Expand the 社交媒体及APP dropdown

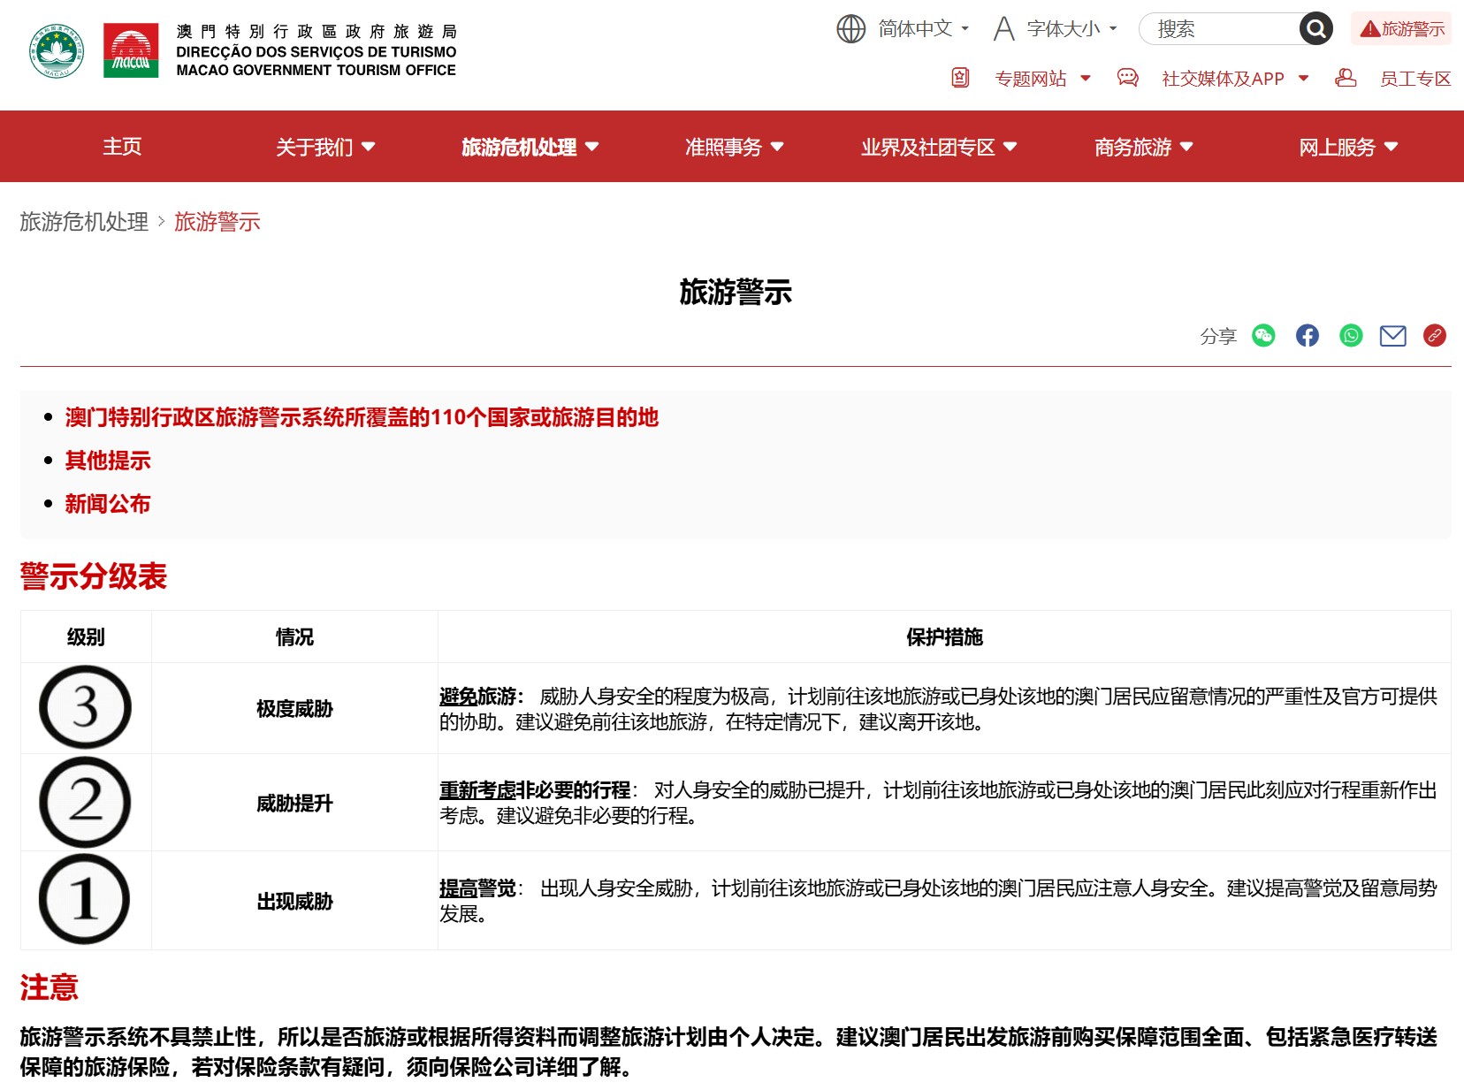tap(1234, 79)
